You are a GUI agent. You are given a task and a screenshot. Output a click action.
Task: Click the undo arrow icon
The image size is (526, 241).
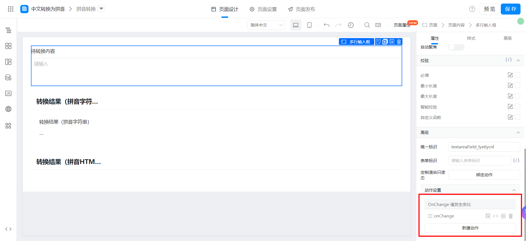tap(326, 25)
